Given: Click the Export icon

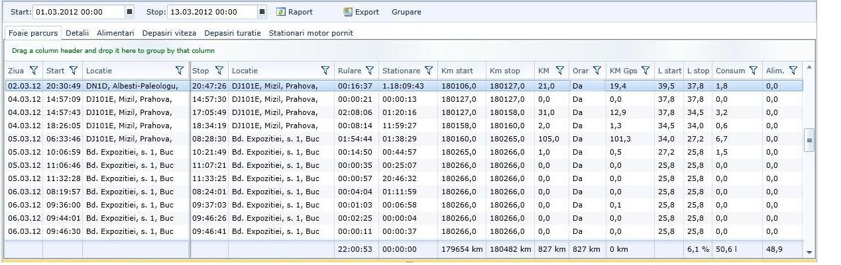Looking at the screenshot, I should [348, 12].
